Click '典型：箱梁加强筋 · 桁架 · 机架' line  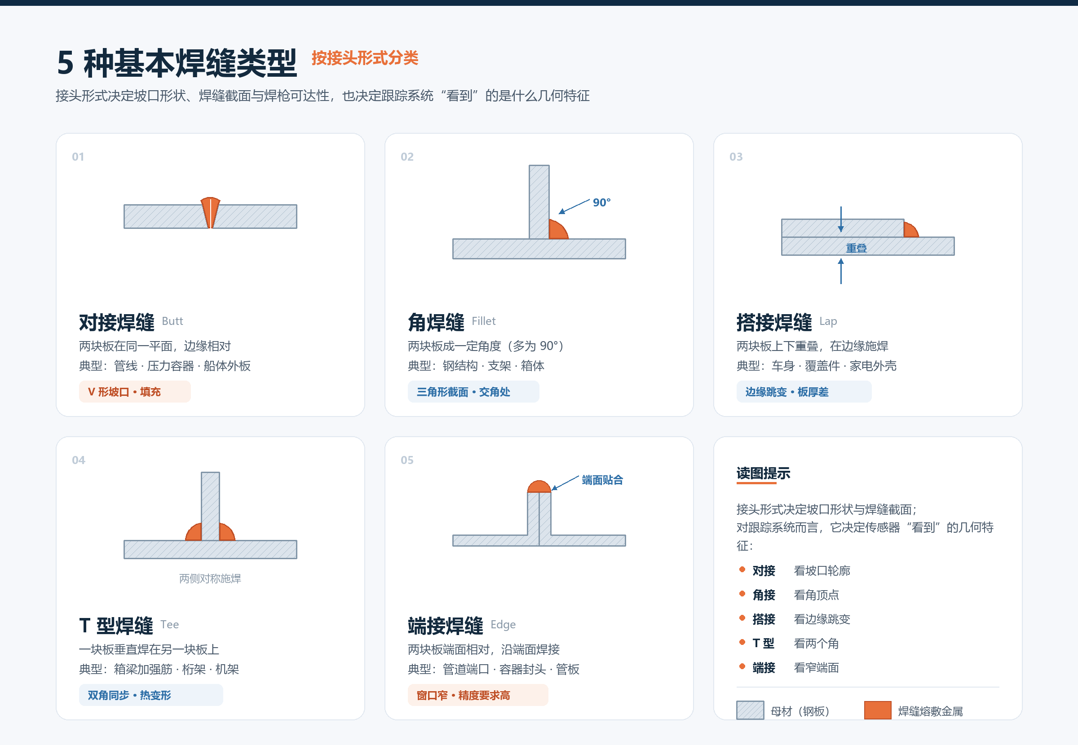[159, 669]
